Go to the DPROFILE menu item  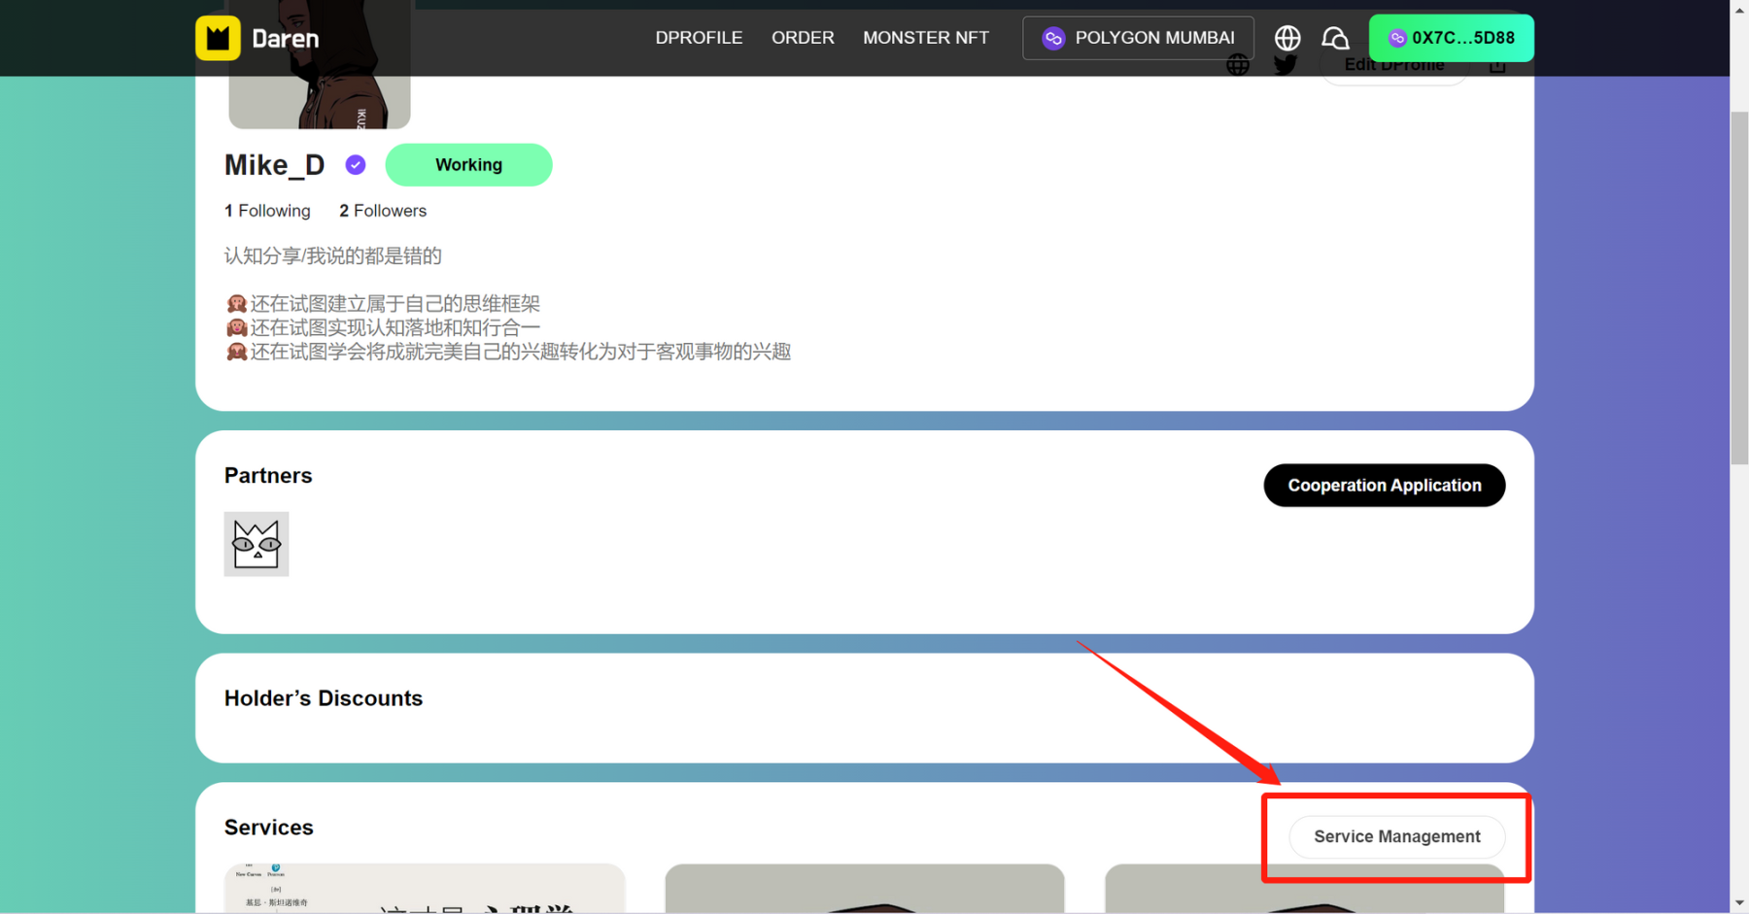(x=699, y=38)
